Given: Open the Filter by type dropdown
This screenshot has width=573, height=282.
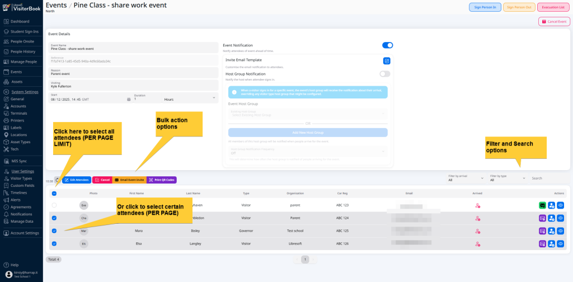Looking at the screenshot, I should click(x=508, y=178).
